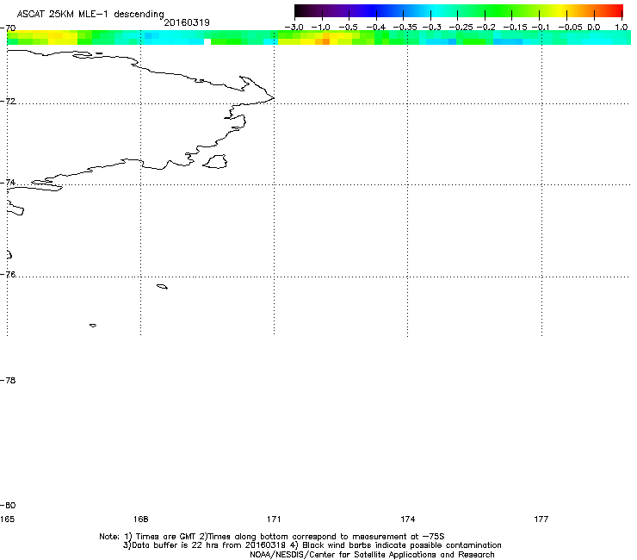
Task: Click the -0.4 color bar label
Action: [376, 28]
